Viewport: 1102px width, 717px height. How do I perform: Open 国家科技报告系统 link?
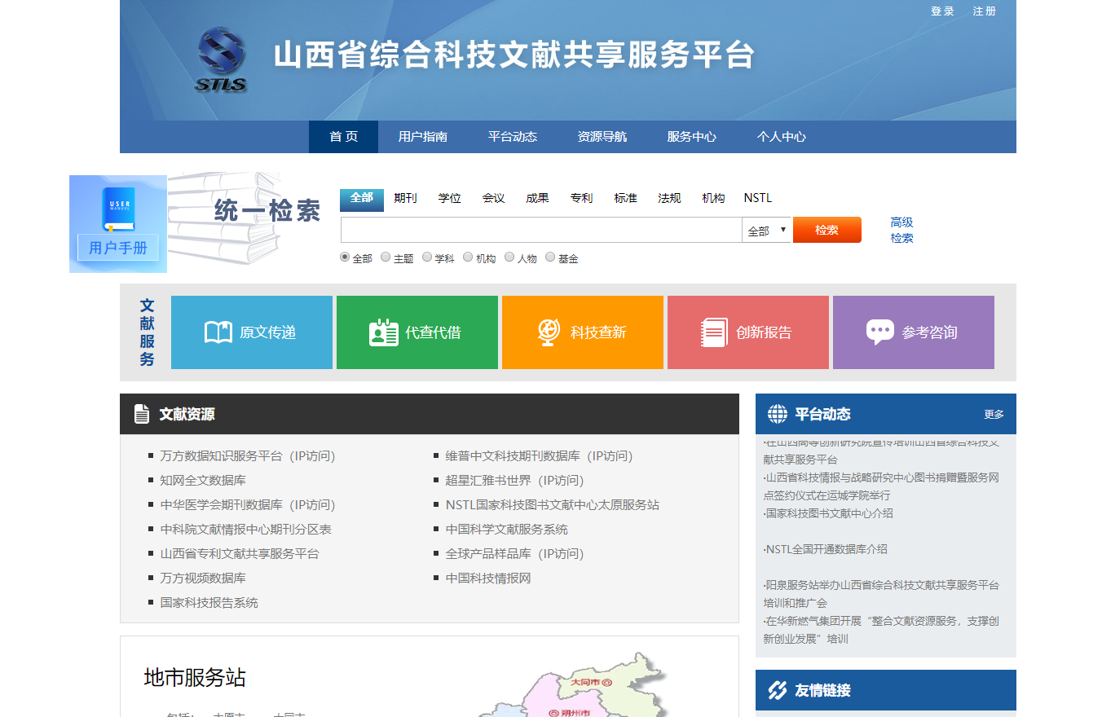pos(209,603)
